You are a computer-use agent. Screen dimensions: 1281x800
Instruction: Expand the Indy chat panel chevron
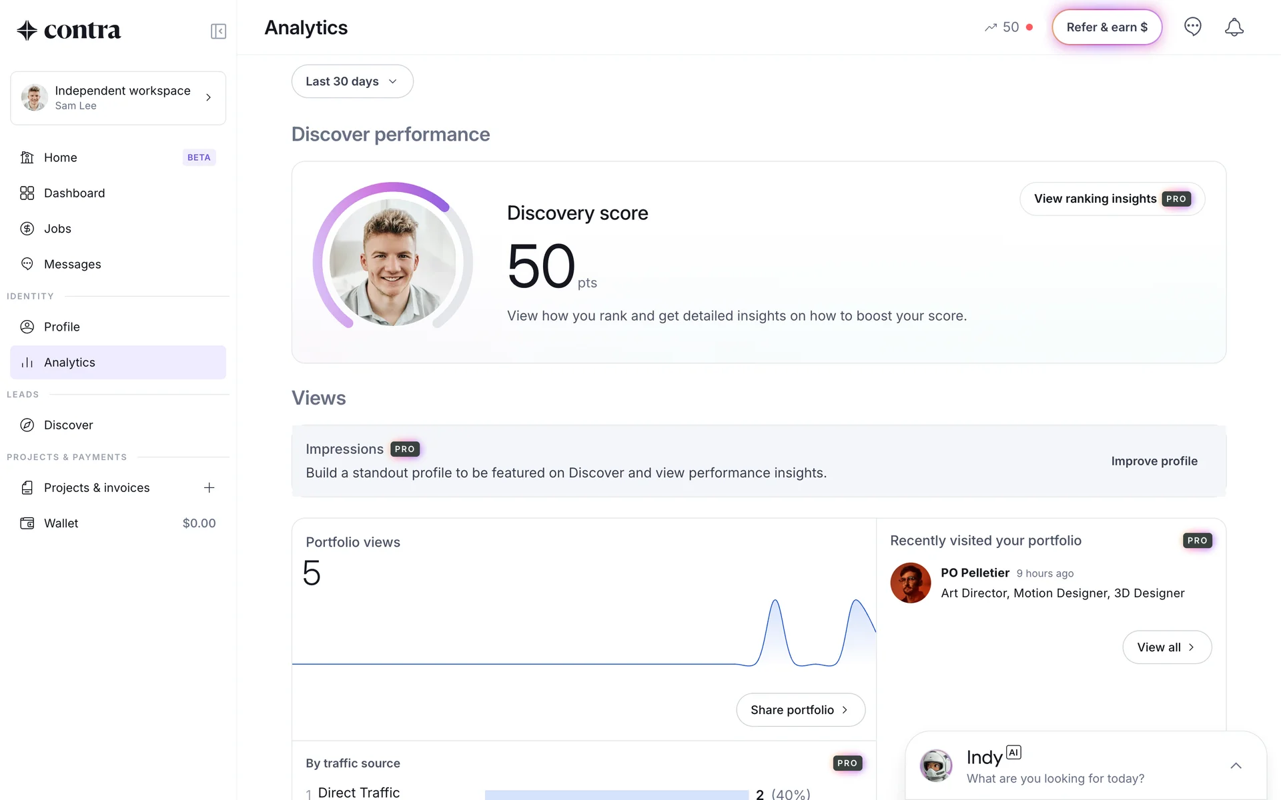[x=1236, y=765]
